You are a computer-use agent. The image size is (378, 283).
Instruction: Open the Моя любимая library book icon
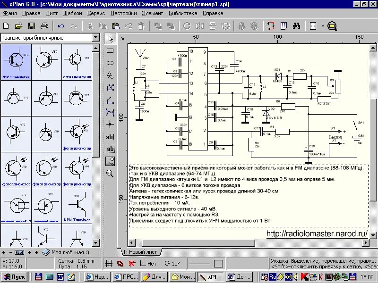click(x=46, y=252)
